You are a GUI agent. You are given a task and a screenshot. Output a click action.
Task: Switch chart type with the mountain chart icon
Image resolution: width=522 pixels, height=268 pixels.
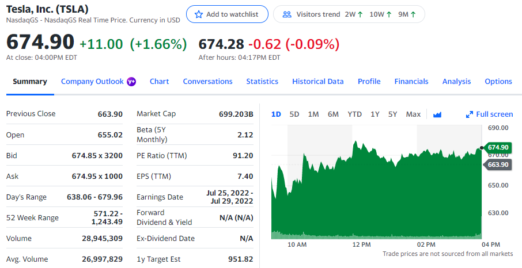coord(437,114)
